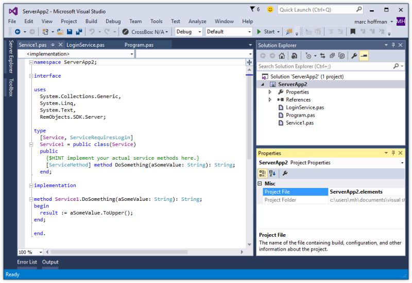The width and height of the screenshot is (412, 283).
Task: Click the Pending Changes Filter clock icon
Action: click(308, 55)
